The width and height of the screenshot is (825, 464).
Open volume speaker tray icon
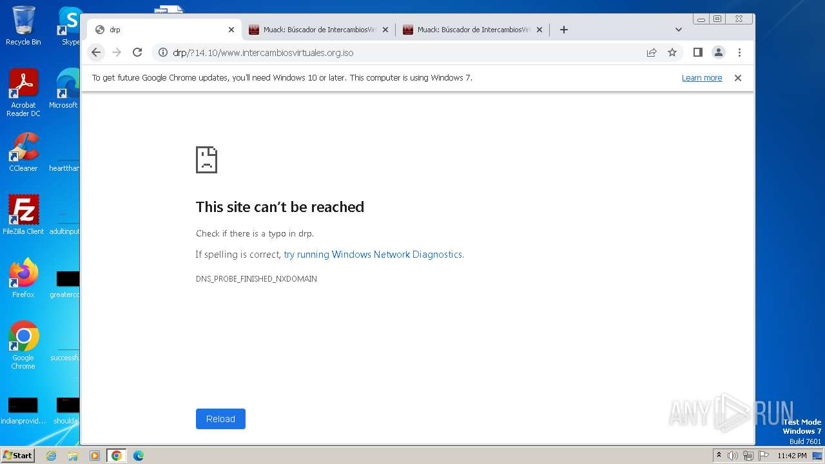pyautogui.click(x=733, y=456)
